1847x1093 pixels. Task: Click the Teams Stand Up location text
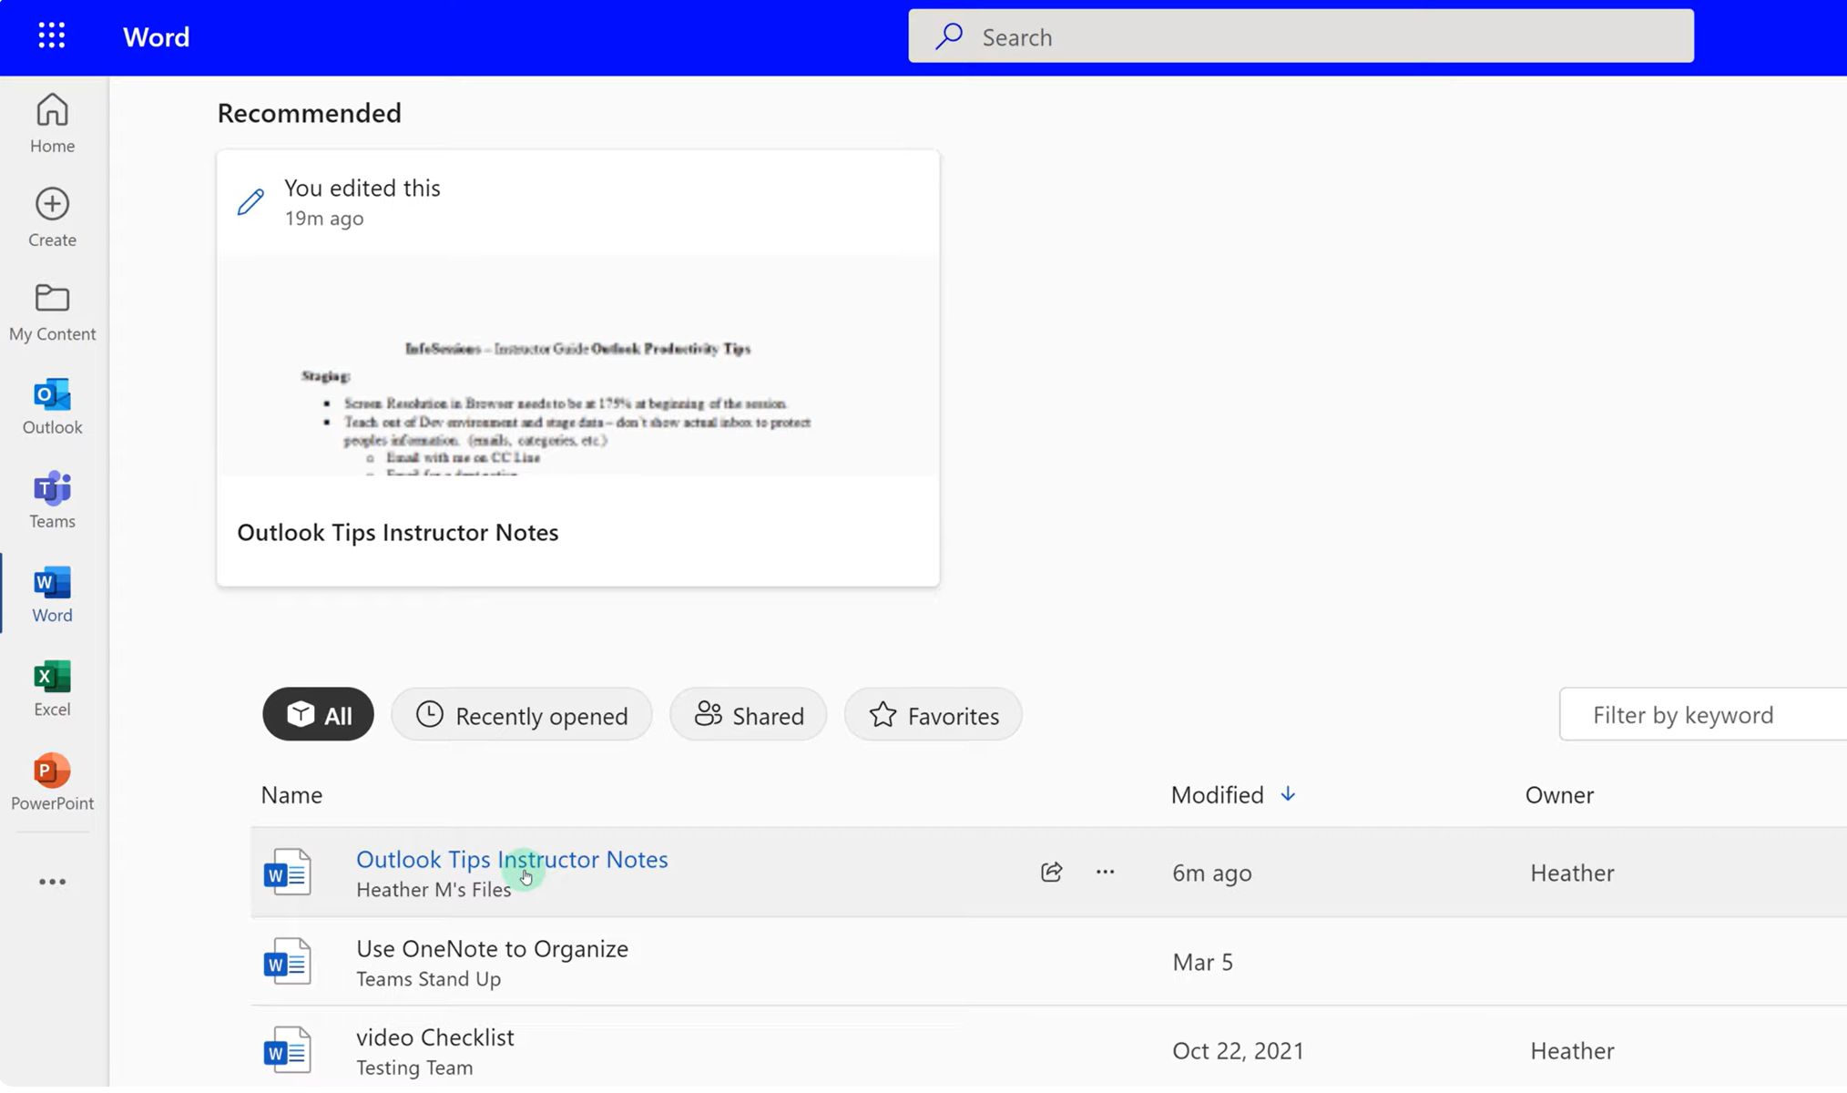point(428,979)
